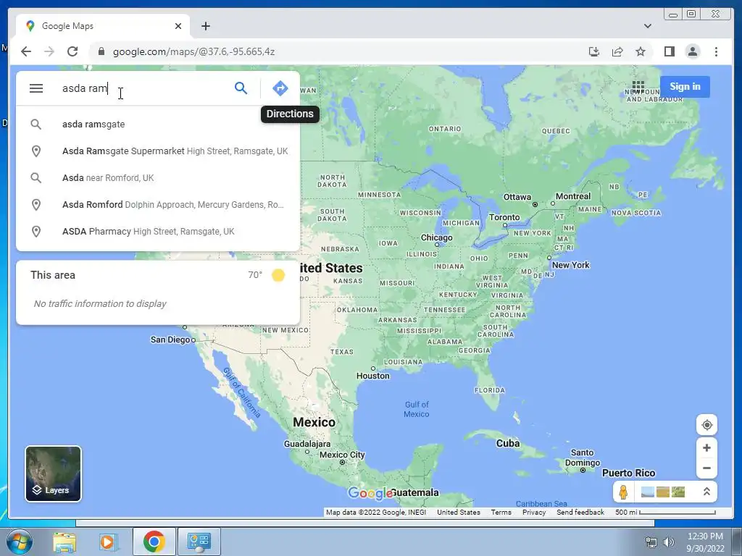Pick Asda Romford Dolphin Approach suggestion

[158, 205]
